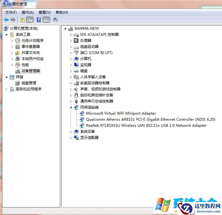The width and height of the screenshot is (222, 215).
Task: Open the blue Help question-mark icon
Action: tap(39, 20)
